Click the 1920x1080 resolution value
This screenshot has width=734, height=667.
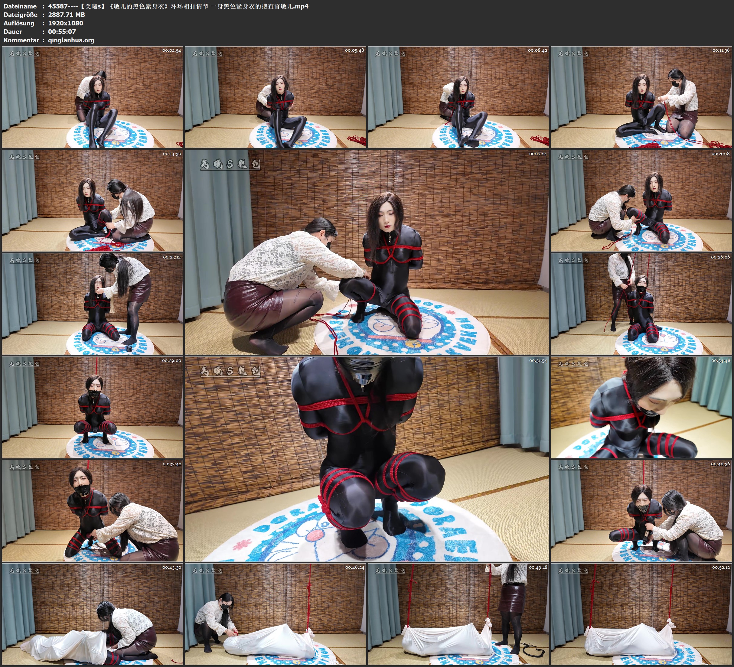[x=66, y=23]
